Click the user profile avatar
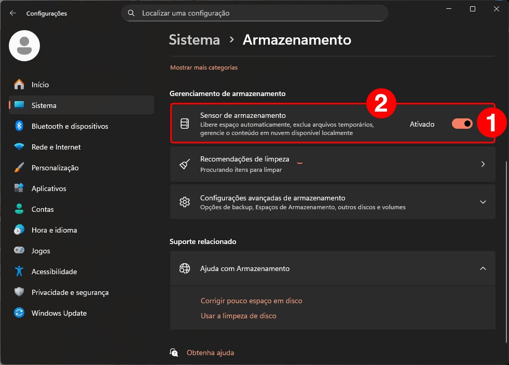The width and height of the screenshot is (509, 365). [24, 46]
